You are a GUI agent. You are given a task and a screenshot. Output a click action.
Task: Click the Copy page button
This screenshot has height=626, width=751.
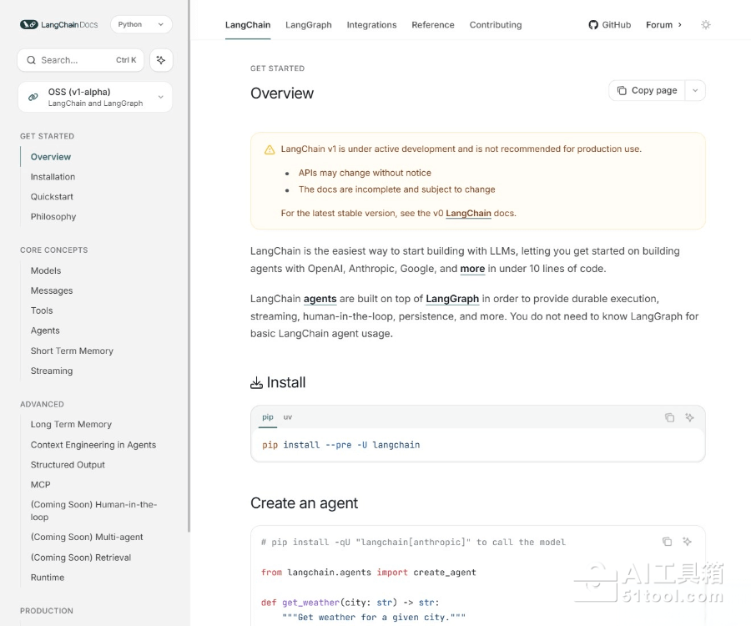point(647,90)
